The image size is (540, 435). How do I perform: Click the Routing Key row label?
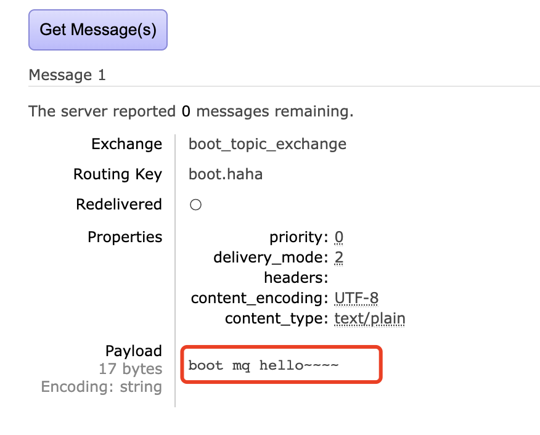pyautogui.click(x=117, y=174)
